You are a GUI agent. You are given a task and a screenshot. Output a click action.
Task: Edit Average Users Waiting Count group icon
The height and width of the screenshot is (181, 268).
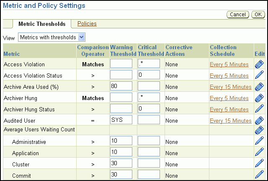259,130
